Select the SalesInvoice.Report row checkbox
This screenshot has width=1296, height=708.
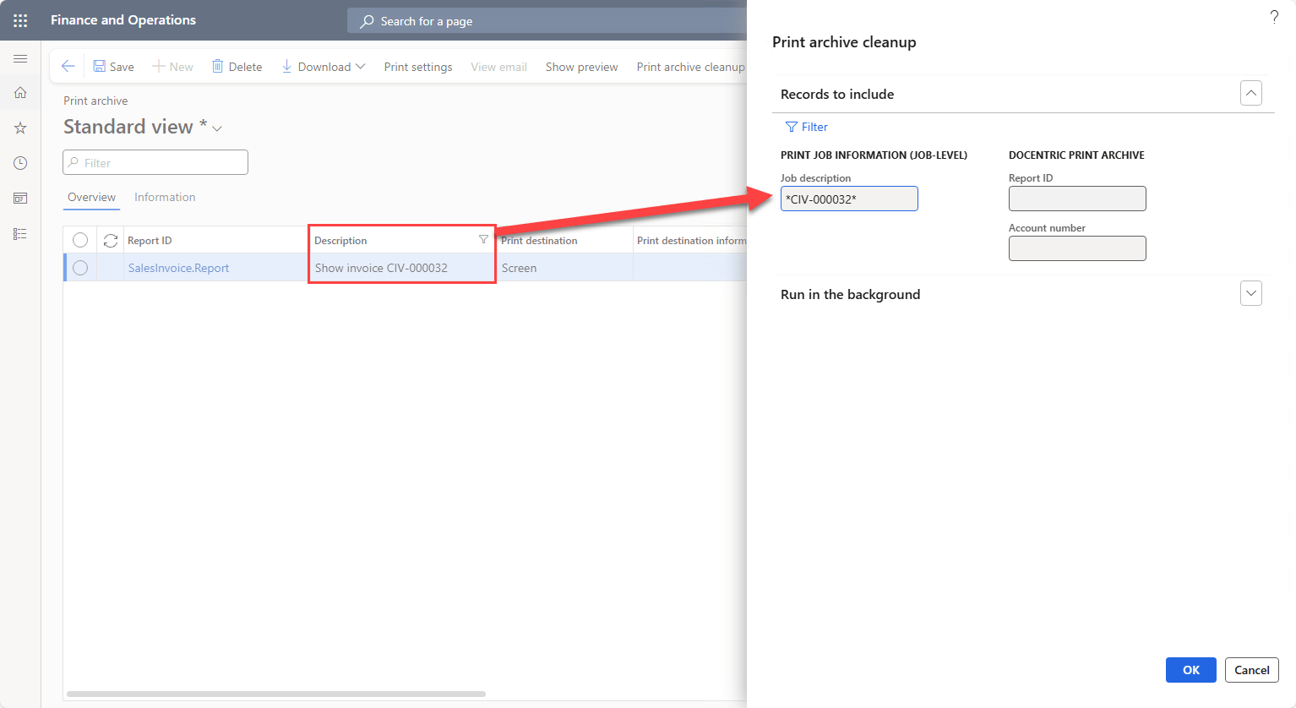tap(80, 268)
